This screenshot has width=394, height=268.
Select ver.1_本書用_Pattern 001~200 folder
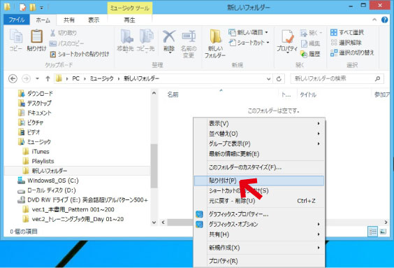(68, 209)
